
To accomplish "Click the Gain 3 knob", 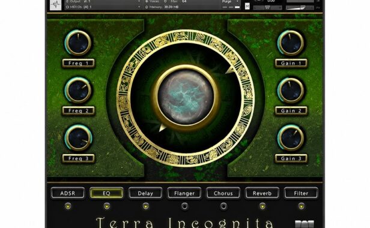I will (291, 138).
